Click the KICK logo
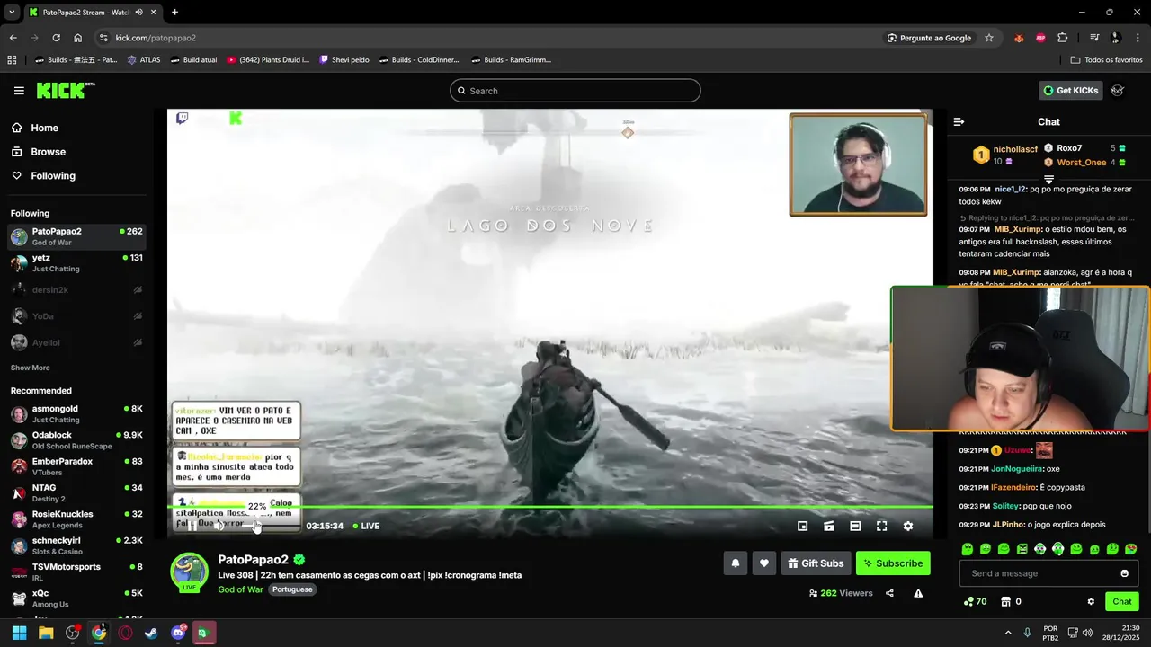The image size is (1151, 647). pyautogui.click(x=65, y=90)
